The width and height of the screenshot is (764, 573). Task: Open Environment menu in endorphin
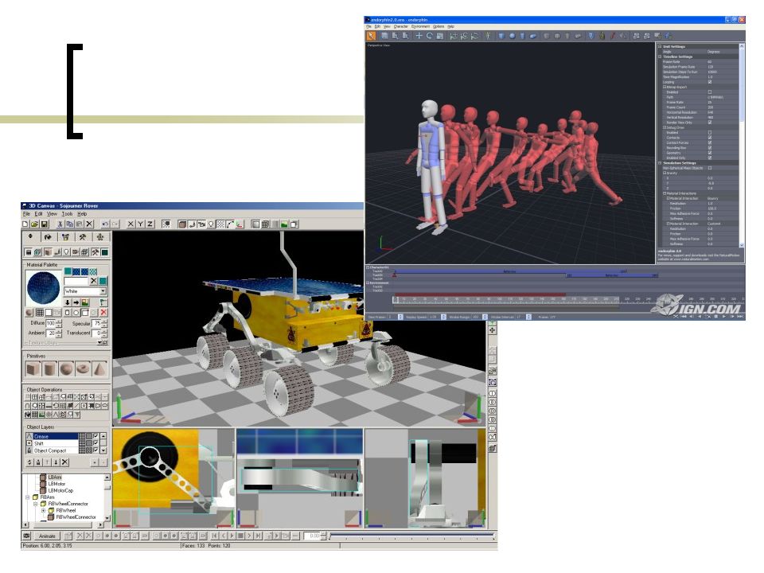(x=420, y=26)
